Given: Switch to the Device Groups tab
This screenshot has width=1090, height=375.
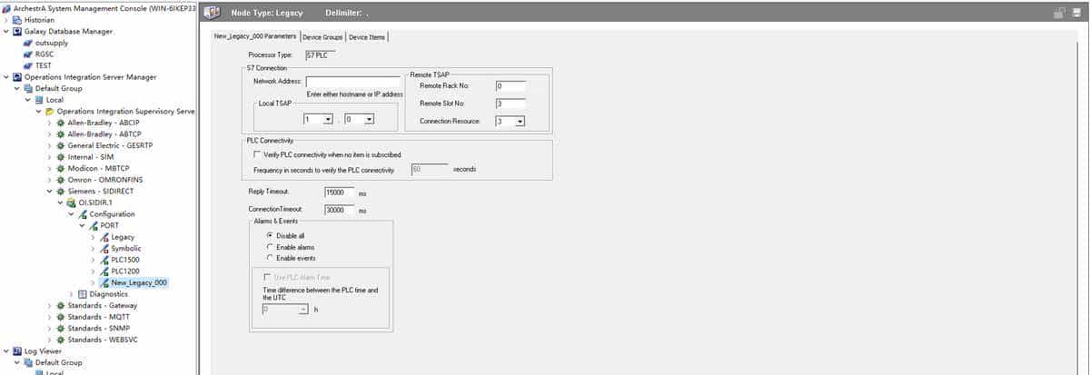Looking at the screenshot, I should pyautogui.click(x=322, y=37).
